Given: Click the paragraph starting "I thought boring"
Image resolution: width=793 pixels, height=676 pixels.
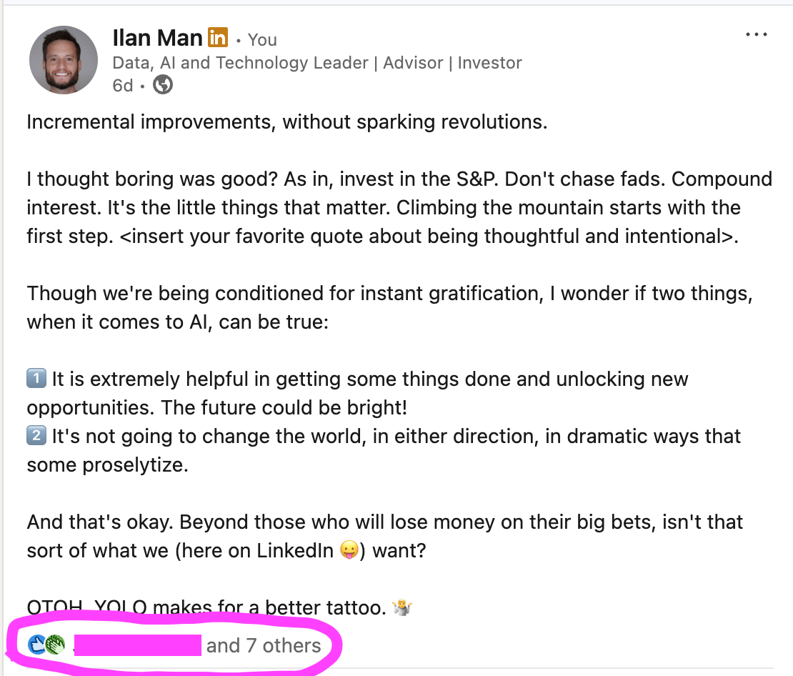Looking at the screenshot, I should (399, 207).
